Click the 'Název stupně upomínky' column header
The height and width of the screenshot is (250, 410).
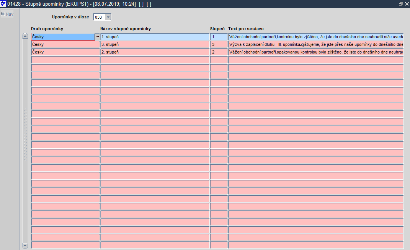click(x=126, y=29)
